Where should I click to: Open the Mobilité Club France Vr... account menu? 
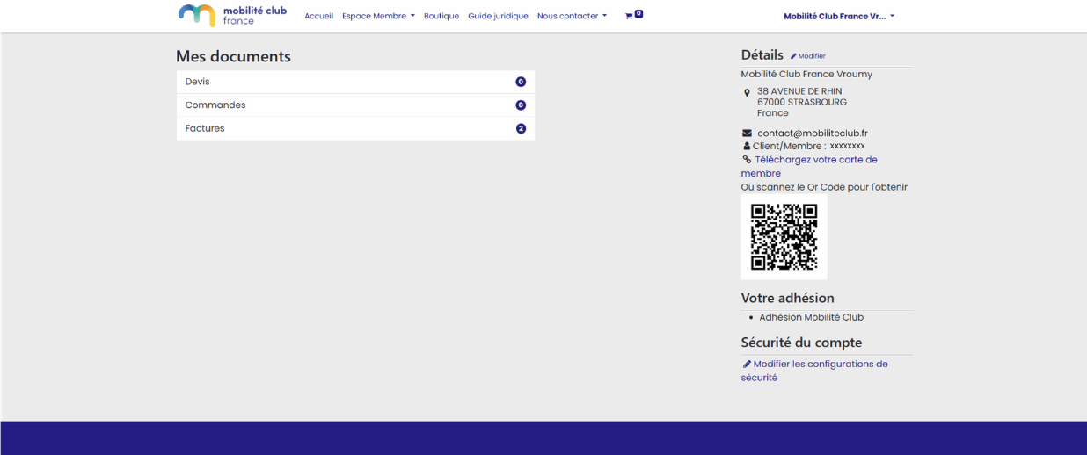(839, 16)
